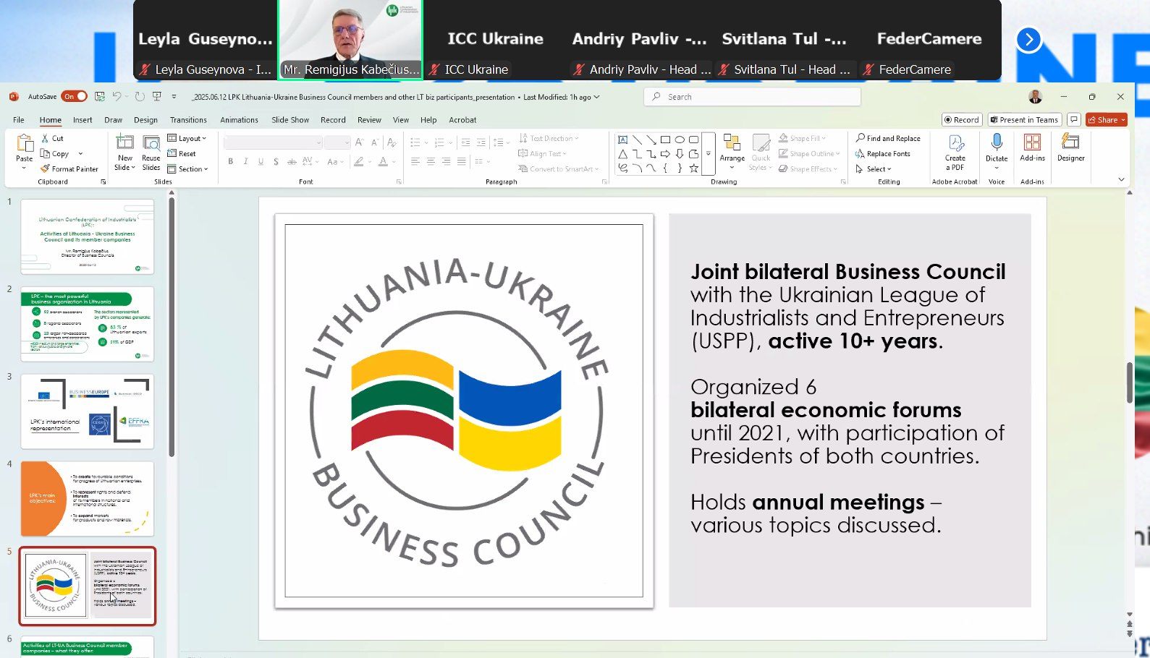Click the Share button
The image size is (1150, 658).
(1107, 120)
